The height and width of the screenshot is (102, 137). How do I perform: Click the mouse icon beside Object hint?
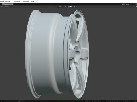coord(19,101)
